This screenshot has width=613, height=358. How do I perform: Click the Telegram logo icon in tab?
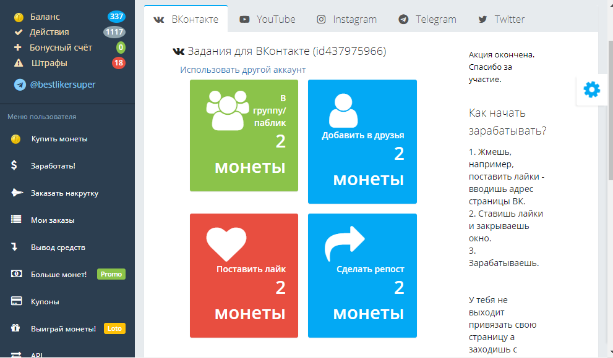tap(403, 20)
